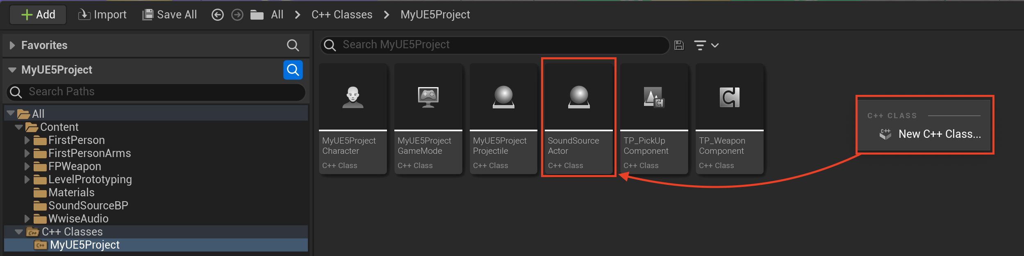Select the MyUE5ProjectProjectile class thumbnail
Image resolution: width=1024 pixels, height=256 pixels.
pyautogui.click(x=504, y=119)
